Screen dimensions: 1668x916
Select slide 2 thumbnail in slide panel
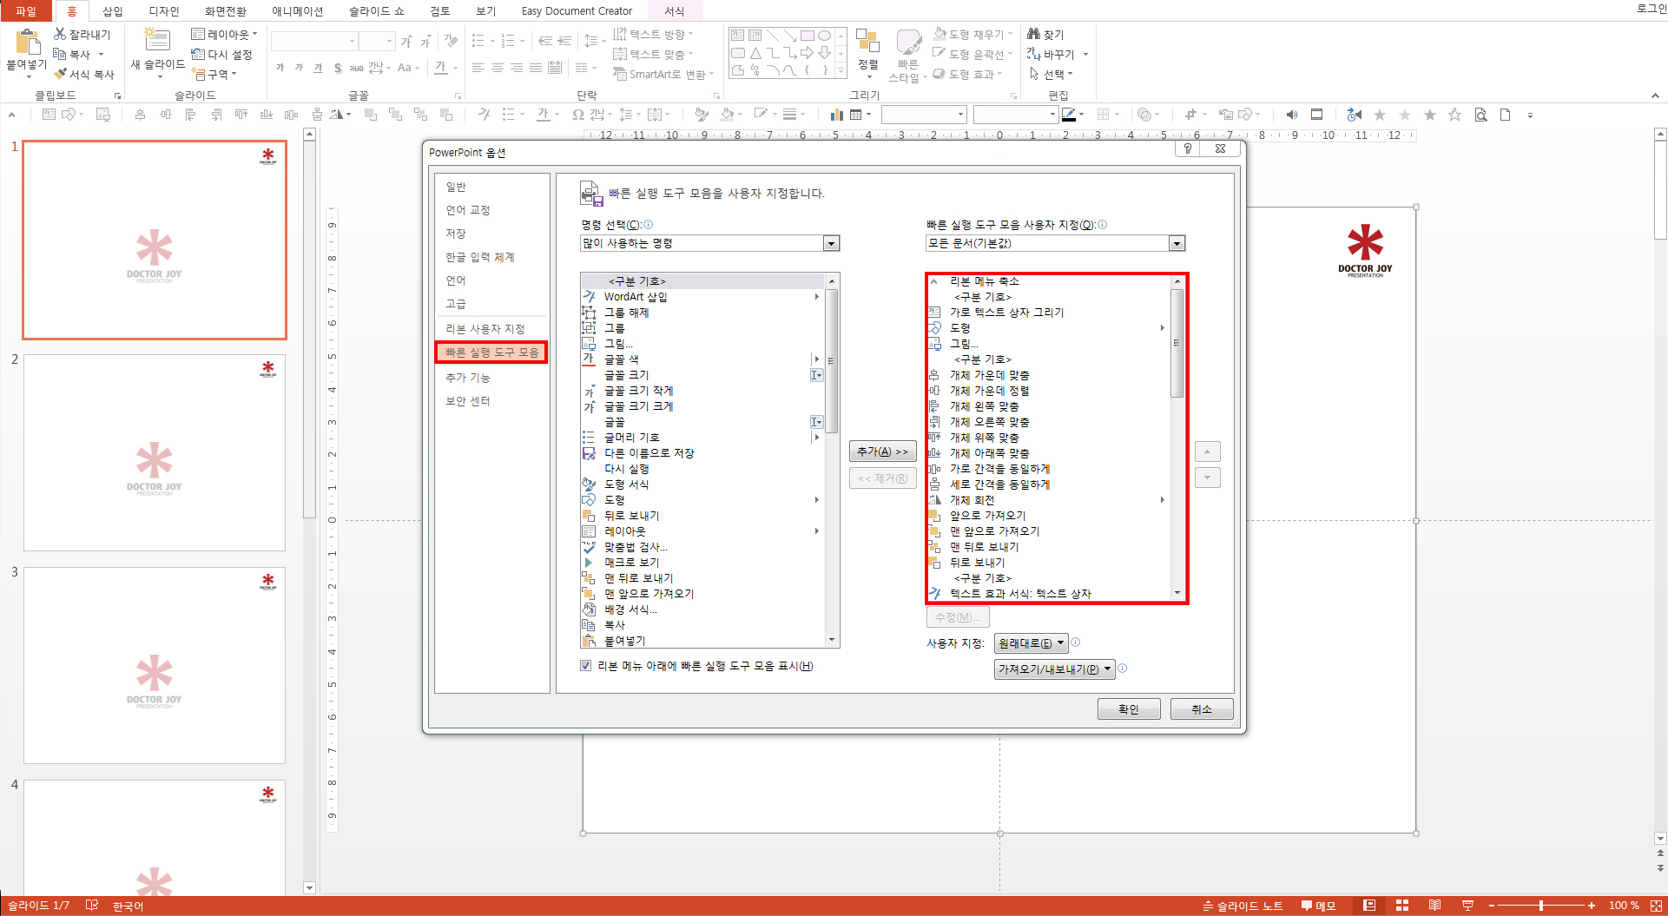pyautogui.click(x=155, y=451)
